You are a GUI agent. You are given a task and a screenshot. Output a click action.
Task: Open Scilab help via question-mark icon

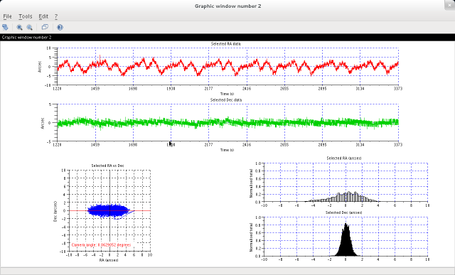point(60,27)
